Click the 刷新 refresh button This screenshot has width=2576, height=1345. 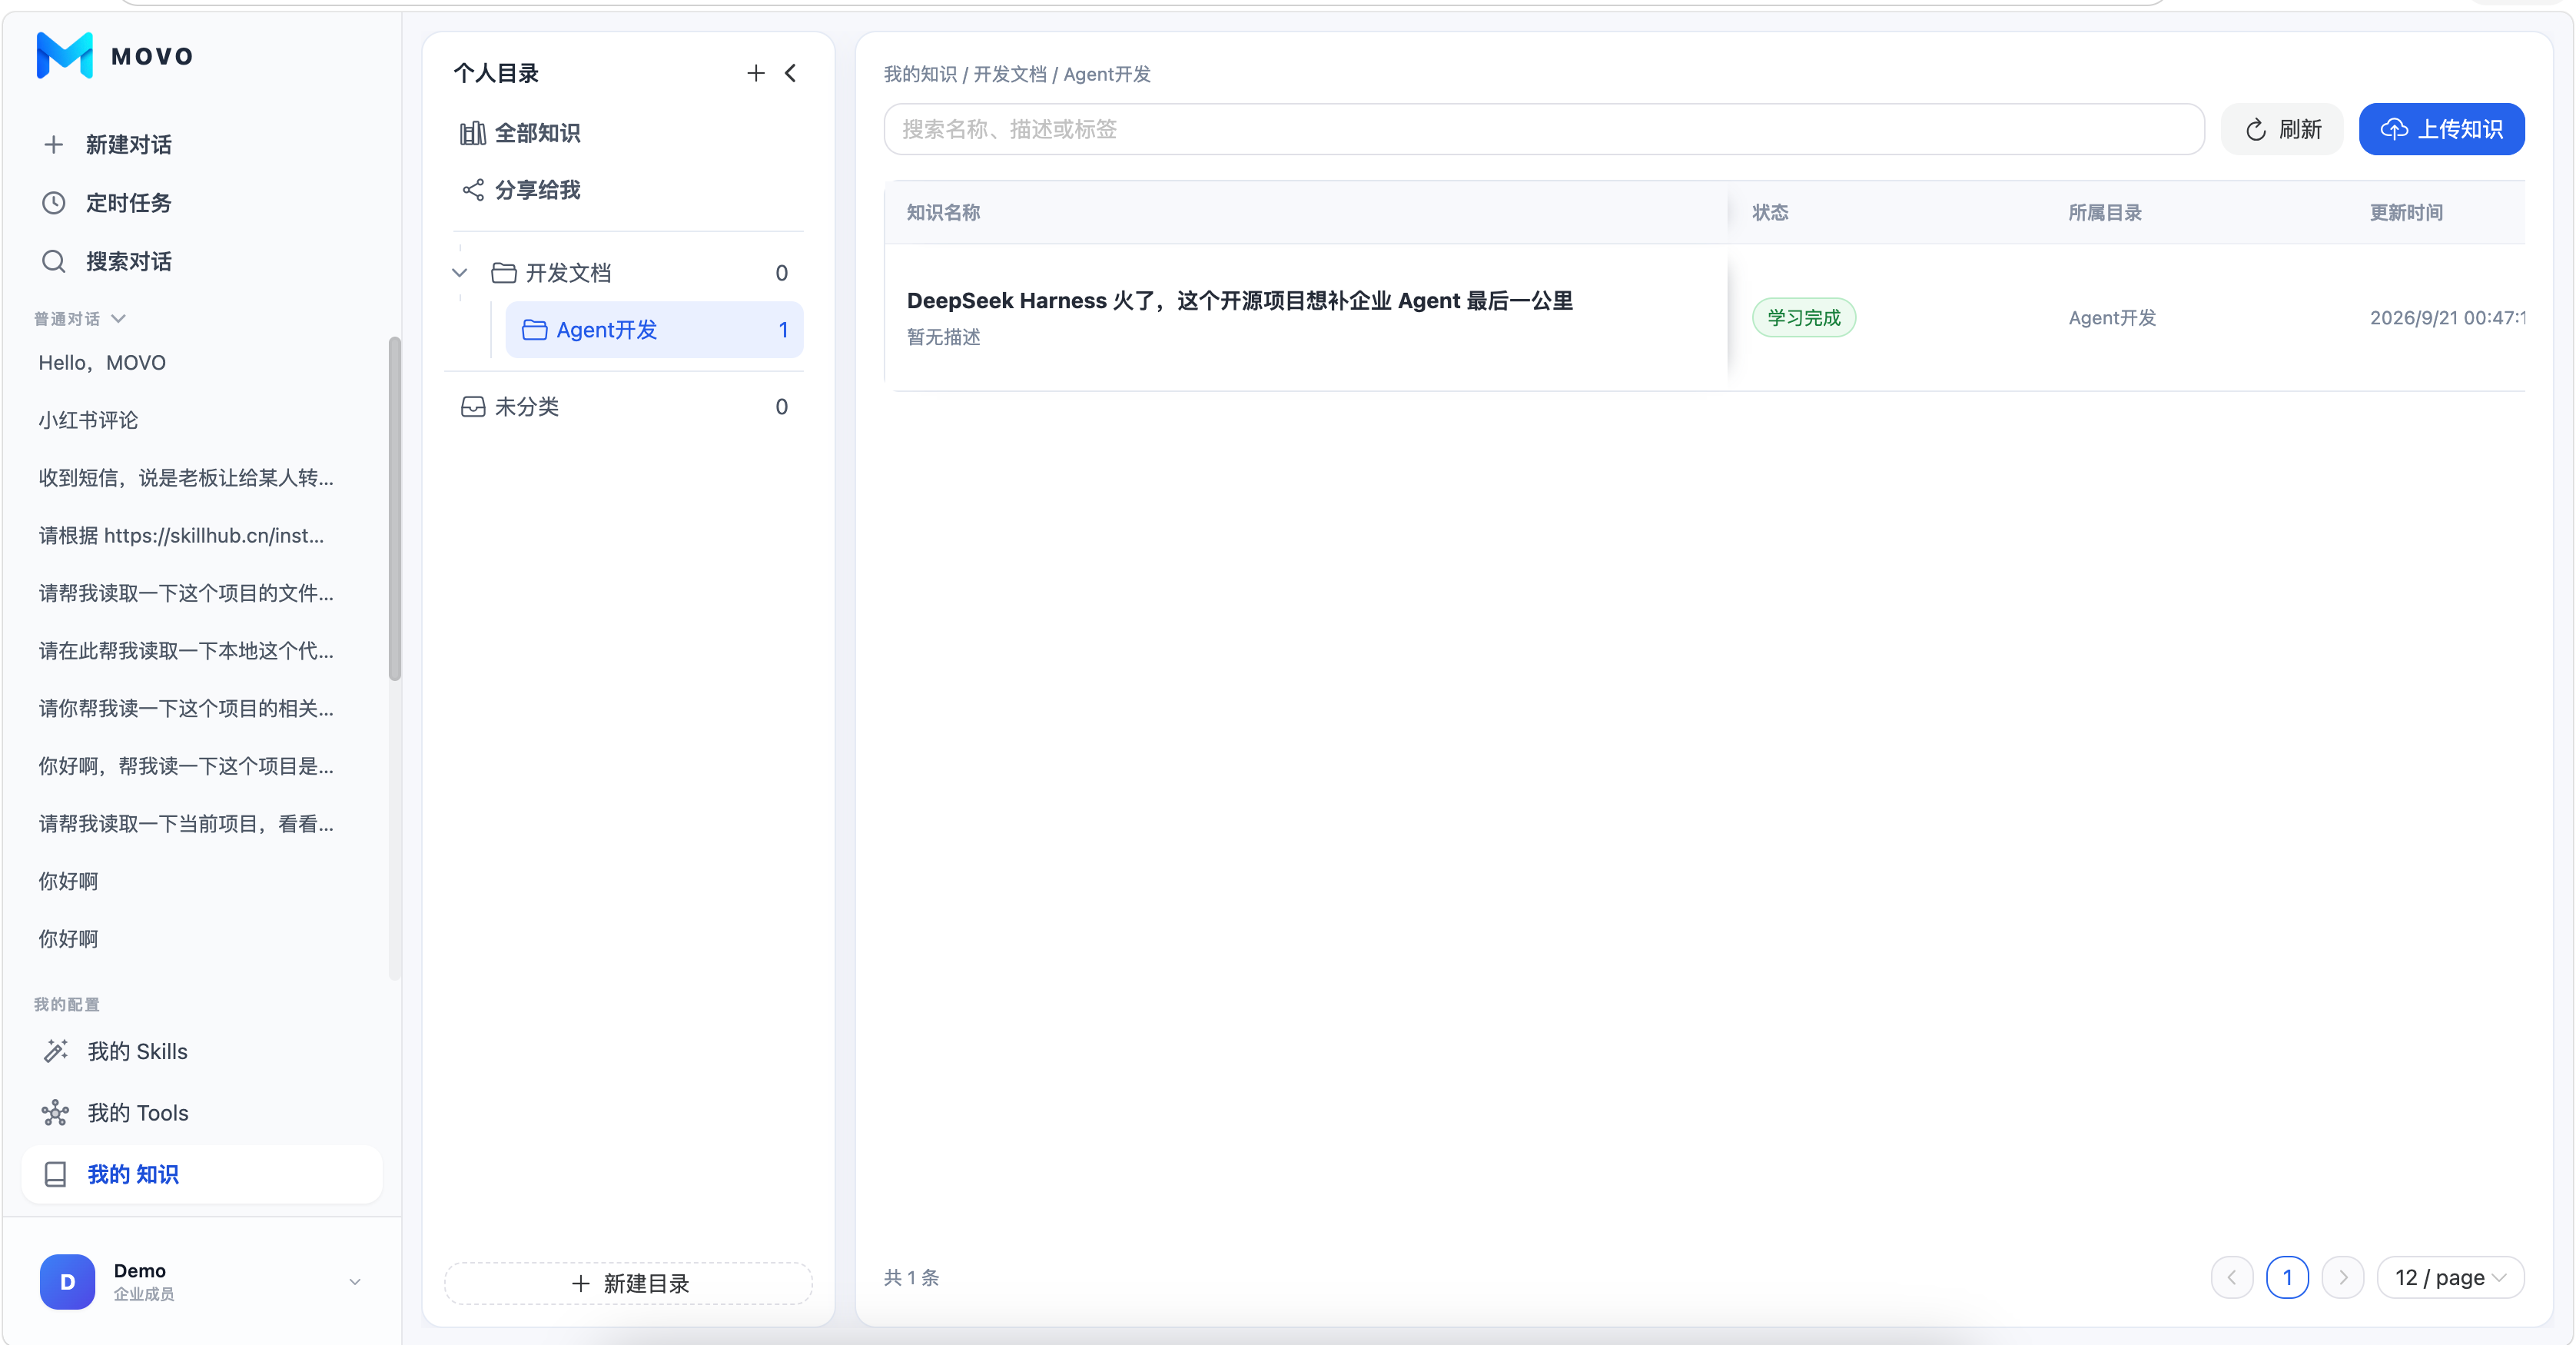coord(2282,129)
